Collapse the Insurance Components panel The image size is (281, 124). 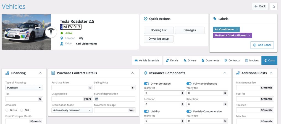tap(225, 73)
